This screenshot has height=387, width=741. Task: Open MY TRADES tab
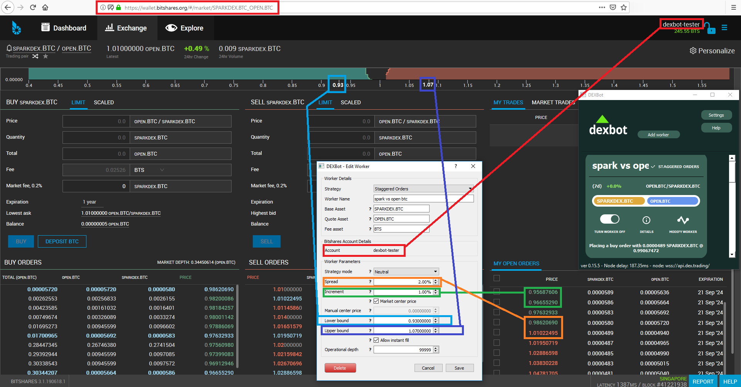(x=508, y=102)
